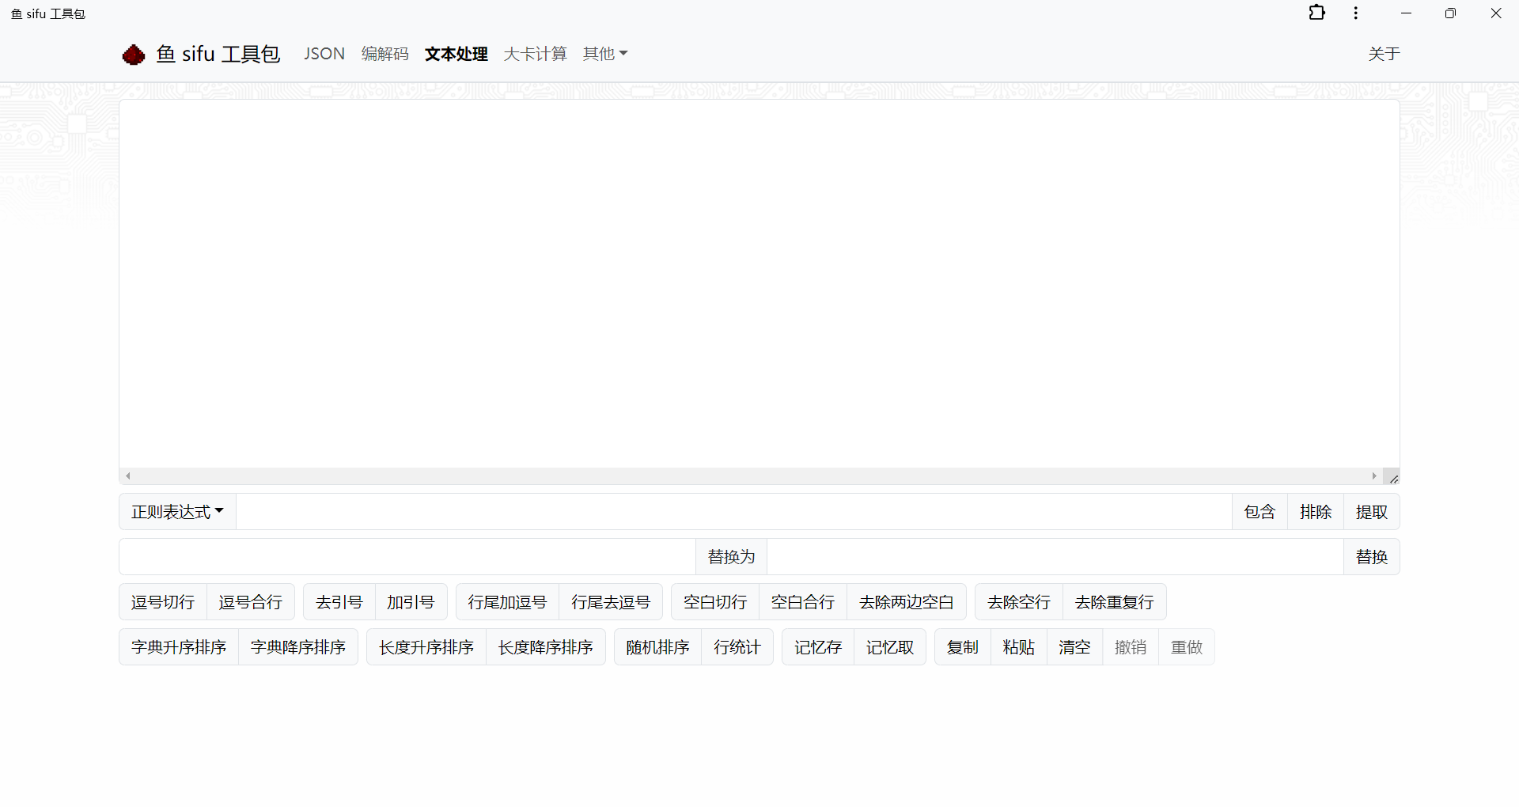This screenshot has height=807, width=1519.
Task: Maximize the 鱼 sifu 工具包 window
Action: (1450, 13)
